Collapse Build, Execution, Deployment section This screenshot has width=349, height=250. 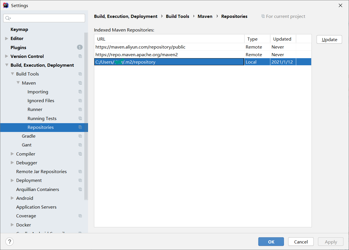(x=7, y=65)
